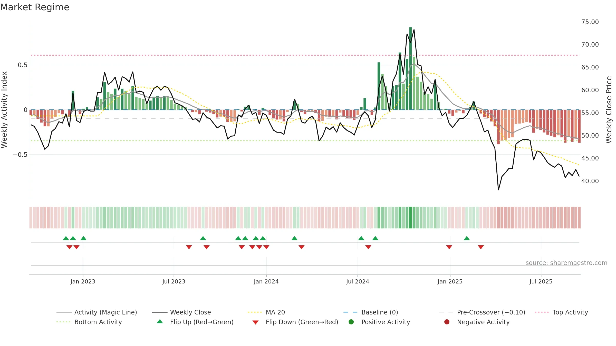Click the green Flip Up triangle legend icon
616x346 pixels.
coord(160,321)
